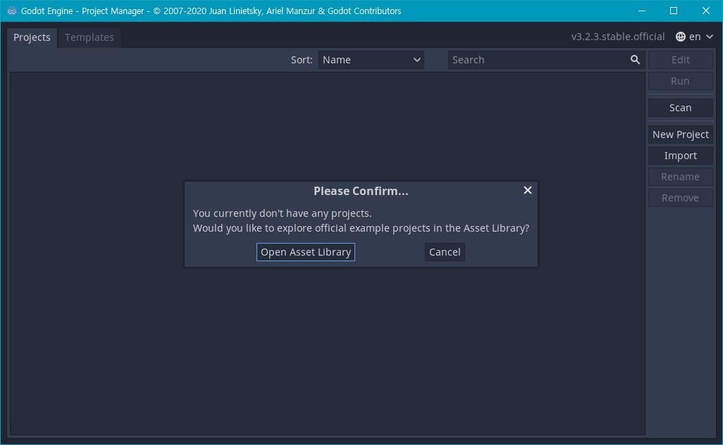Click the Import button

pos(680,156)
